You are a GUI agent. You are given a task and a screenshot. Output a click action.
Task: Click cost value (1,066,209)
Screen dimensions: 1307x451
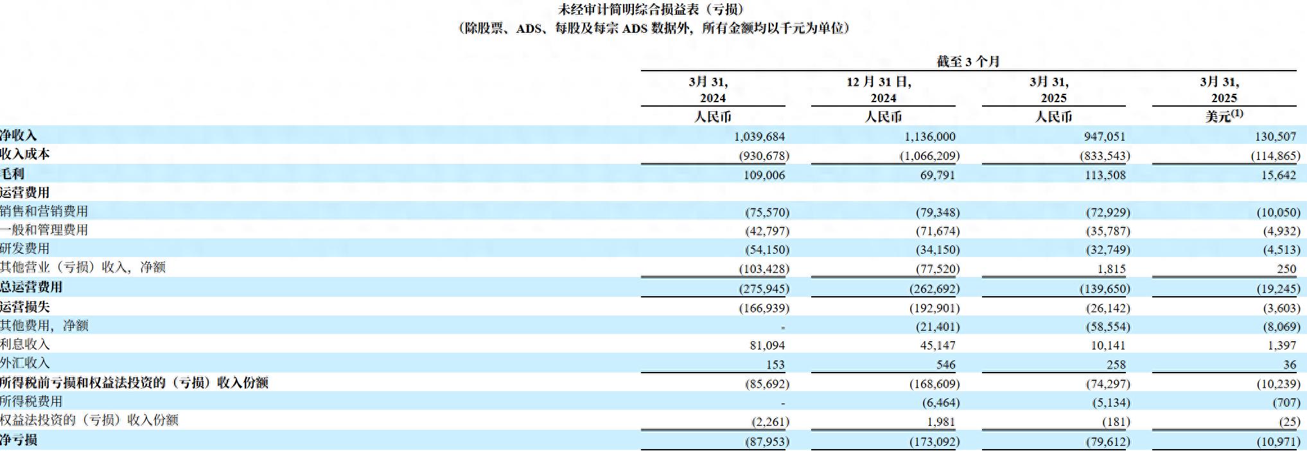pos(929,156)
